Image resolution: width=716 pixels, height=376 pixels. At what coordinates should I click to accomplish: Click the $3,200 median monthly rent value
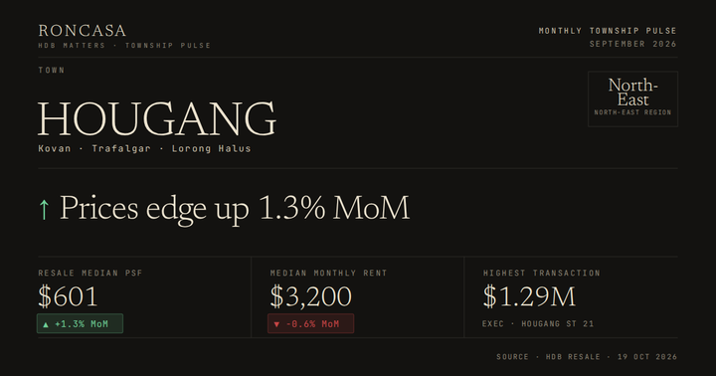tap(311, 296)
